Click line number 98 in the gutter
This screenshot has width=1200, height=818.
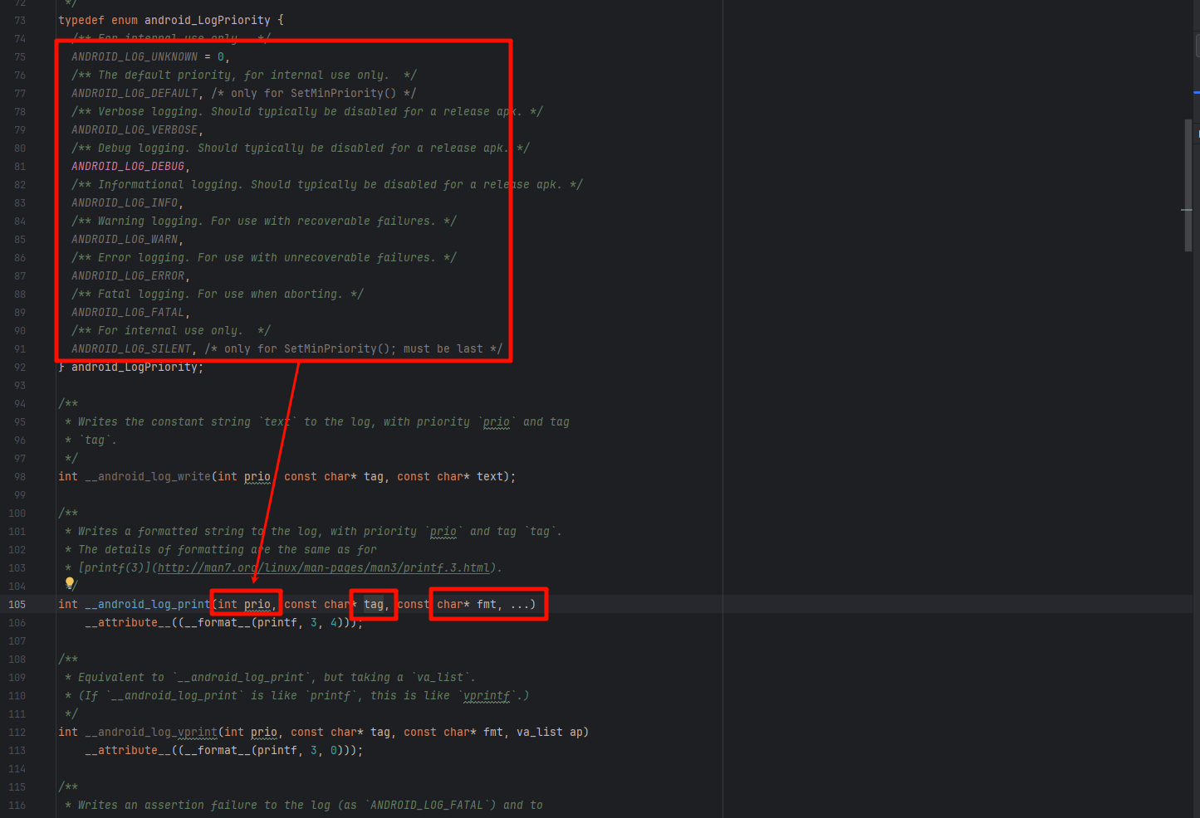pyautogui.click(x=20, y=477)
